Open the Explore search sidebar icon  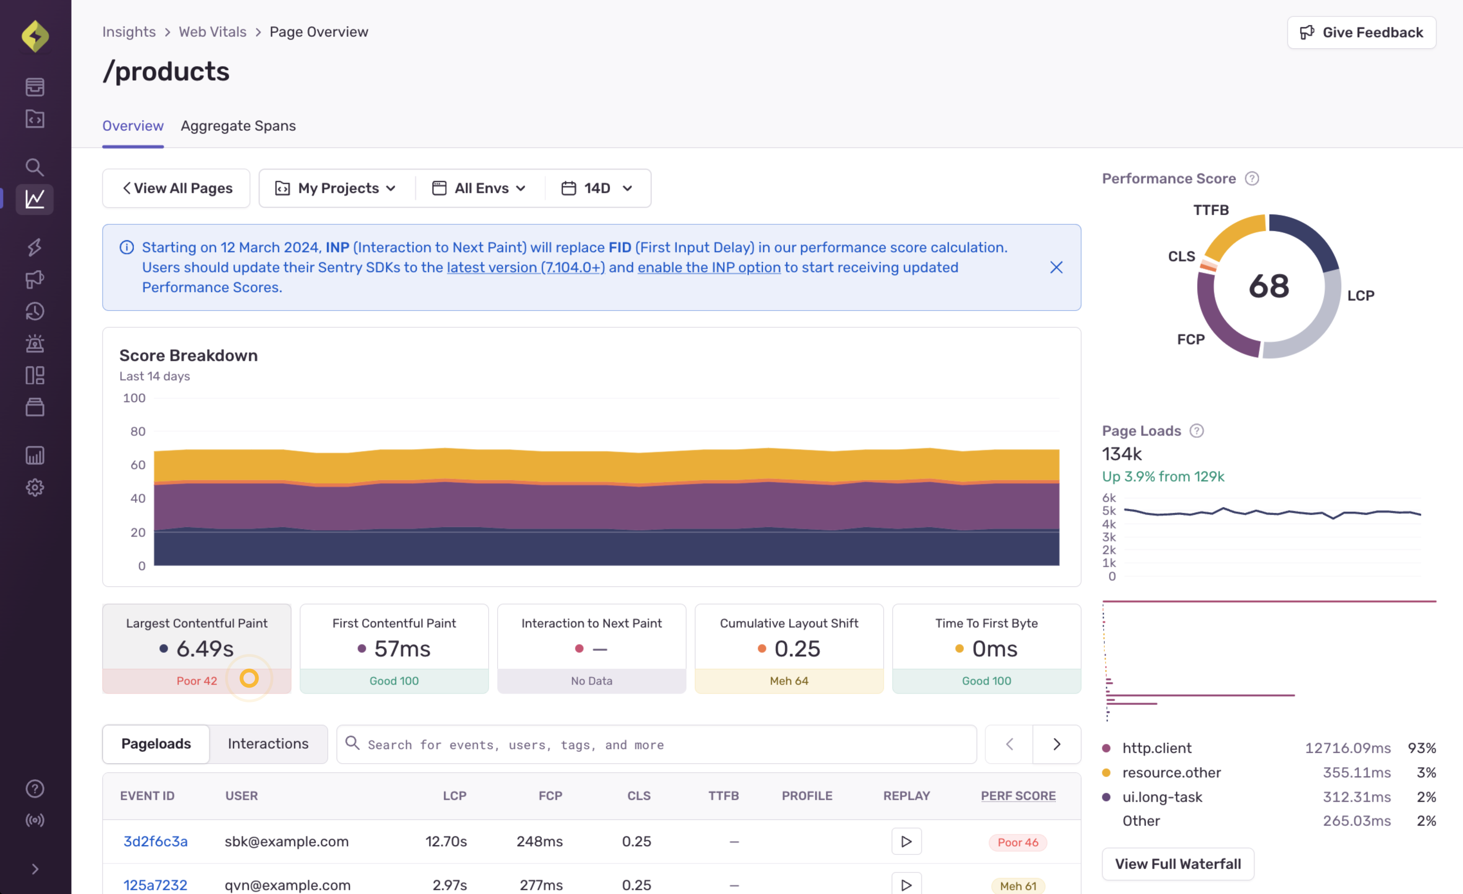pyautogui.click(x=35, y=167)
